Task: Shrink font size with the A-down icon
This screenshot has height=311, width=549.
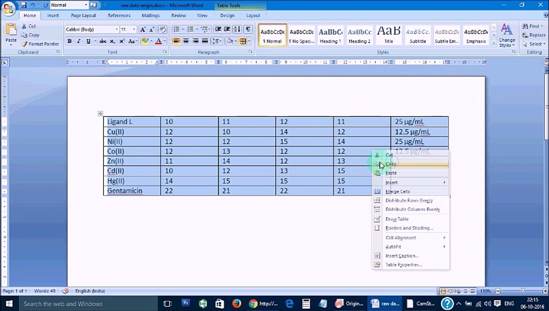Action: tap(152, 29)
